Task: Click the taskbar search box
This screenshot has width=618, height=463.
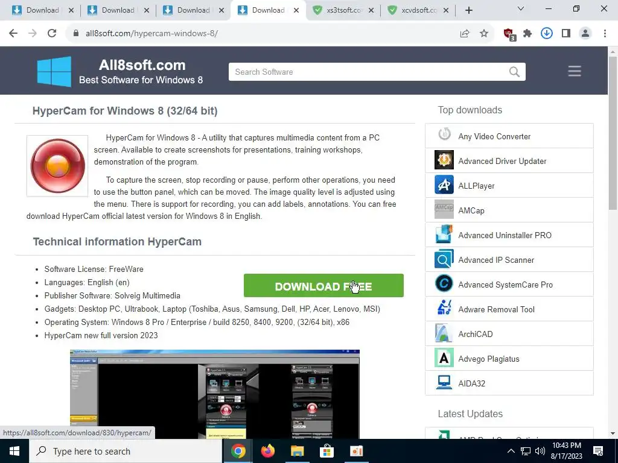Action: tap(126, 451)
